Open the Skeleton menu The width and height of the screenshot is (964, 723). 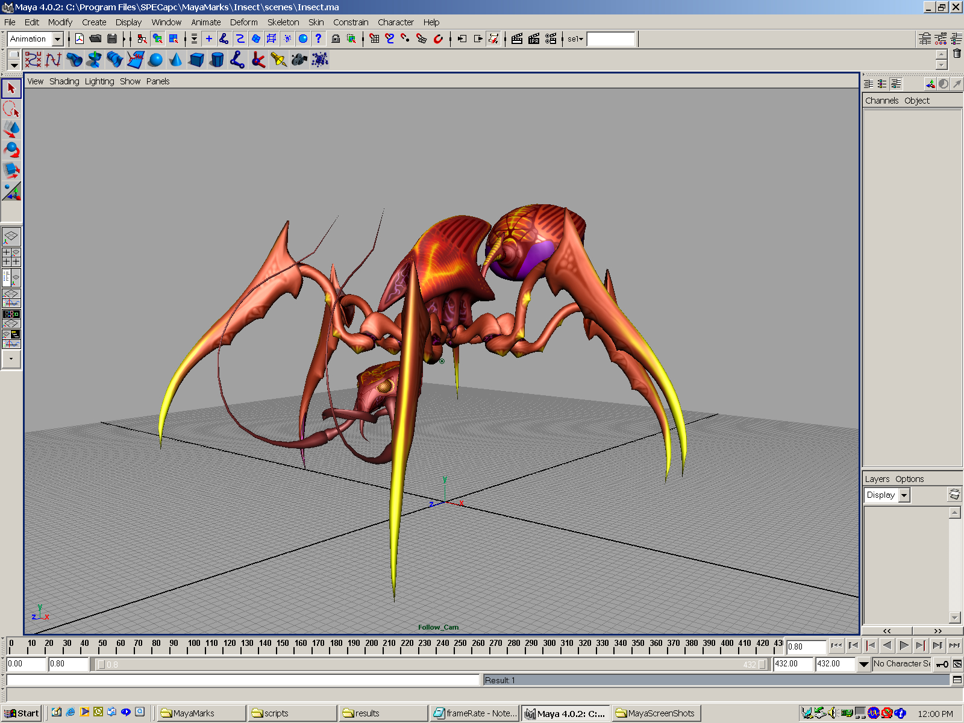(x=283, y=22)
